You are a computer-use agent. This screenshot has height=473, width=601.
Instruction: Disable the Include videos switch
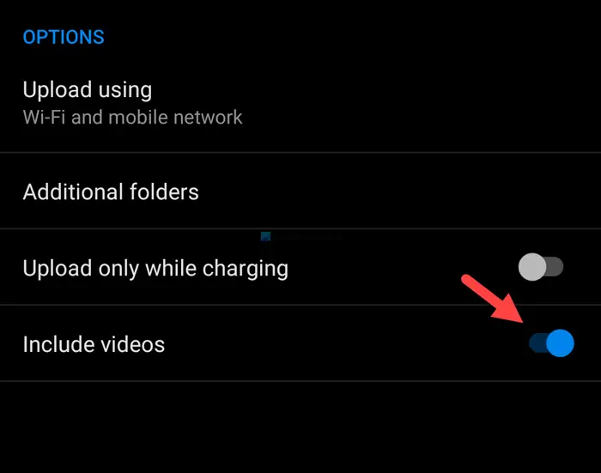[x=551, y=343]
